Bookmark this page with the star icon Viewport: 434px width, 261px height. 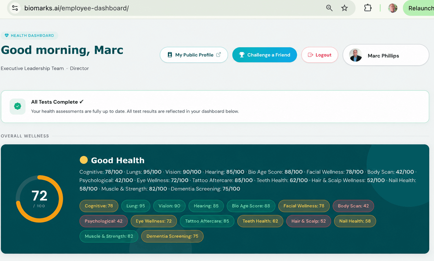pos(344,8)
